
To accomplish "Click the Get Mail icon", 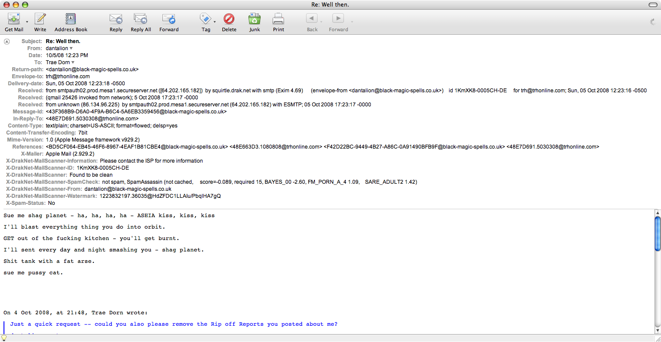I will [x=14, y=19].
